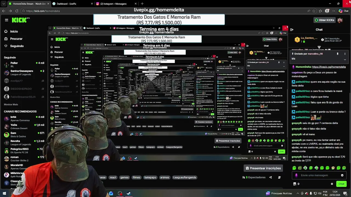Open pinned message three-dot options
Image resolution: width=351 pixels, height=197 pixels.
(x=345, y=54)
